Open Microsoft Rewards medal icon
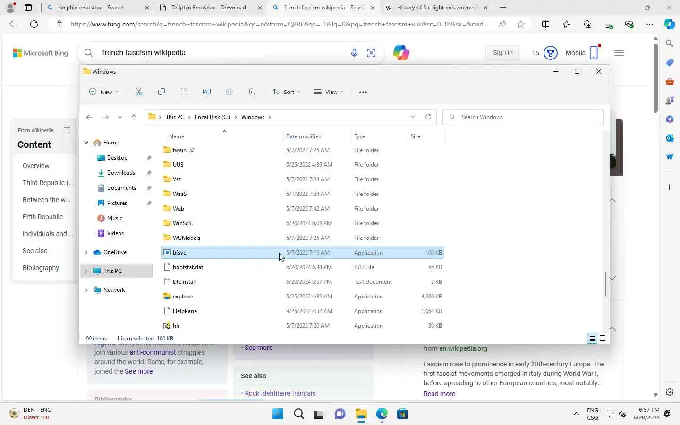 [551, 53]
